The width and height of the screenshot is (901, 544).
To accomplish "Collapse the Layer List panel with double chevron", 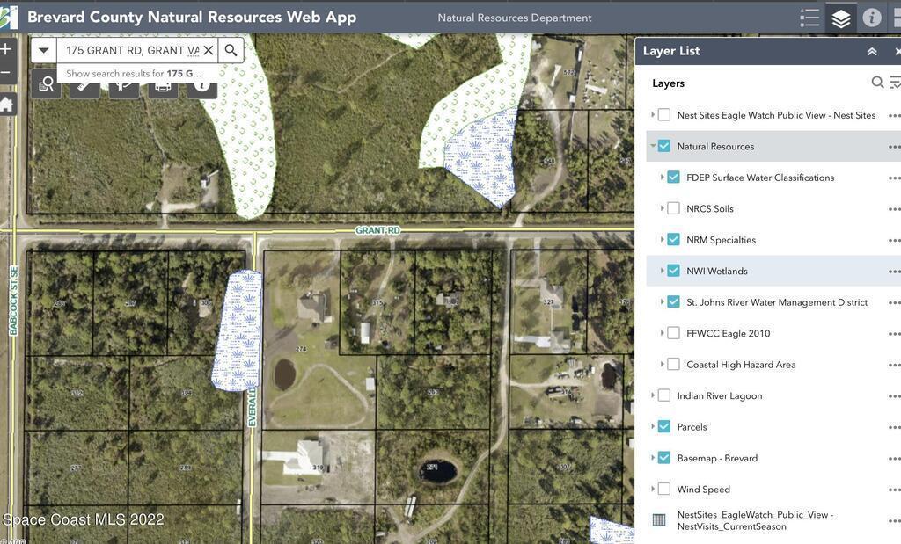I will [872, 51].
